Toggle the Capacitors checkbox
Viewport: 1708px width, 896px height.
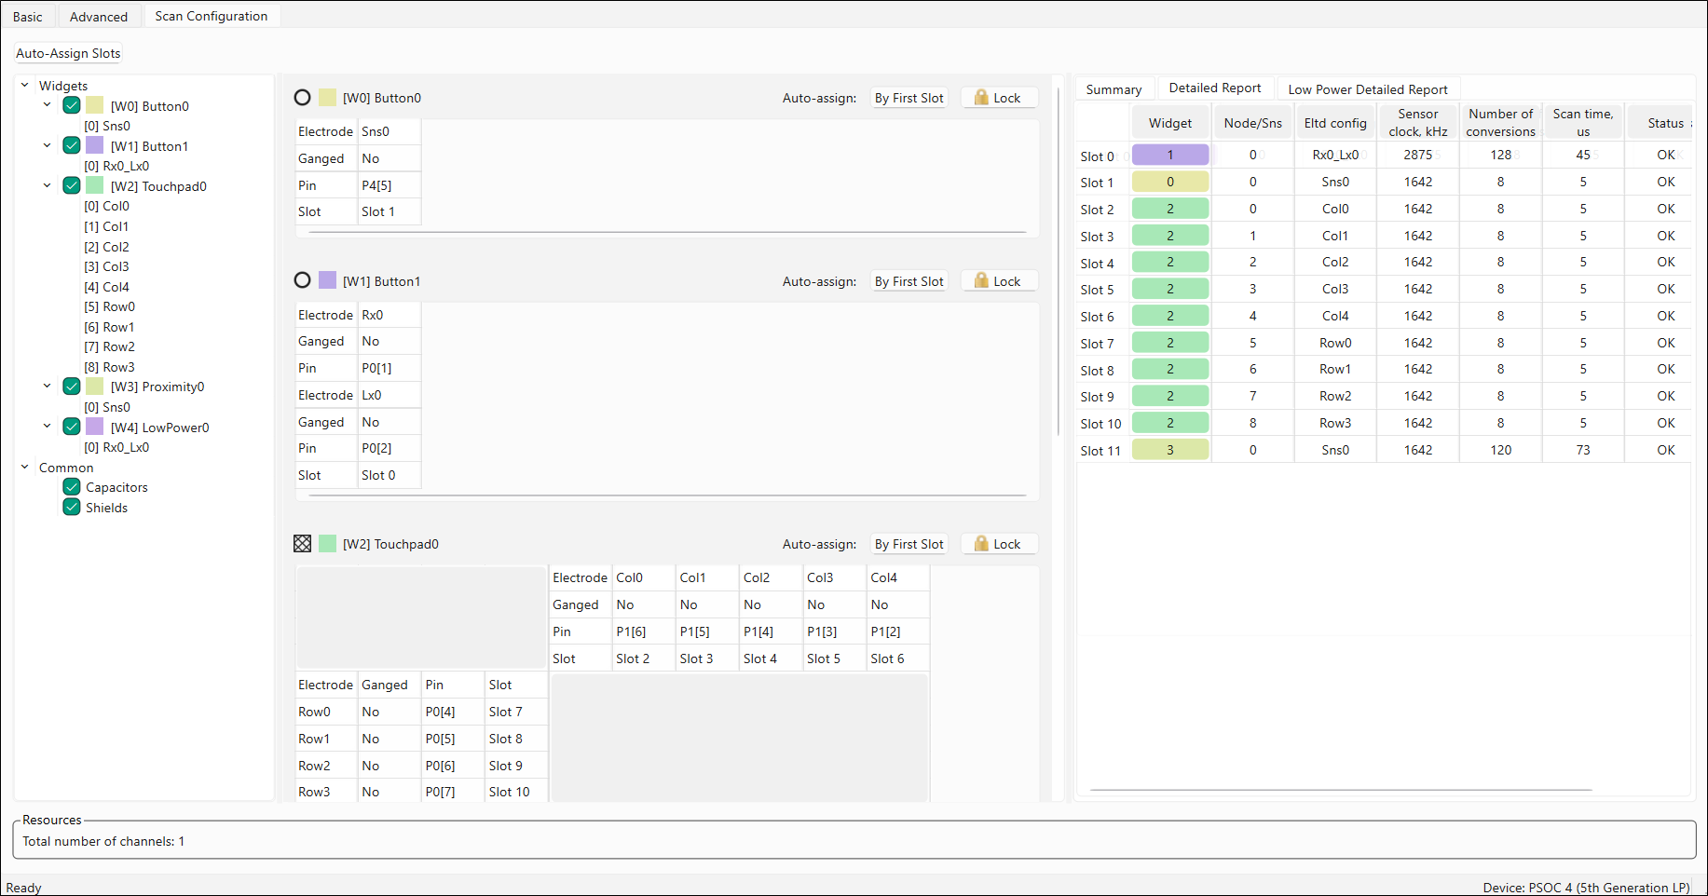click(x=72, y=487)
